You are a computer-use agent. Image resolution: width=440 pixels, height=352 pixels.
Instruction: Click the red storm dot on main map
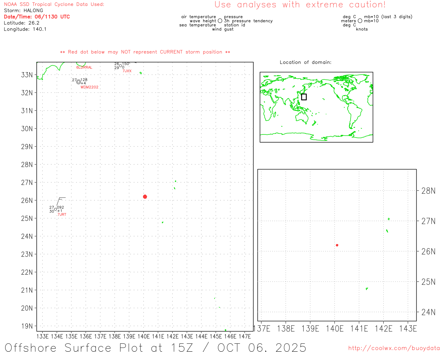click(x=145, y=197)
